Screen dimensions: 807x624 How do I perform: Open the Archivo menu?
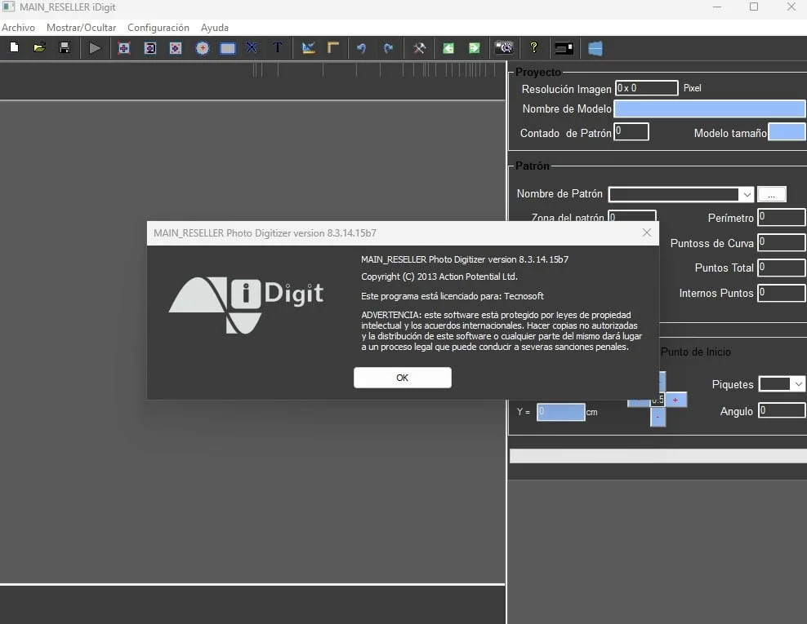19,28
